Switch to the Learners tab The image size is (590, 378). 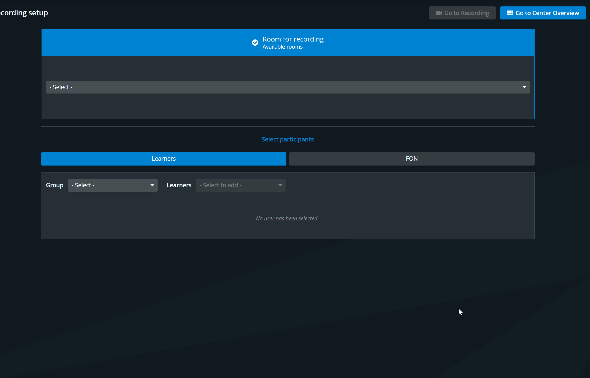(164, 159)
